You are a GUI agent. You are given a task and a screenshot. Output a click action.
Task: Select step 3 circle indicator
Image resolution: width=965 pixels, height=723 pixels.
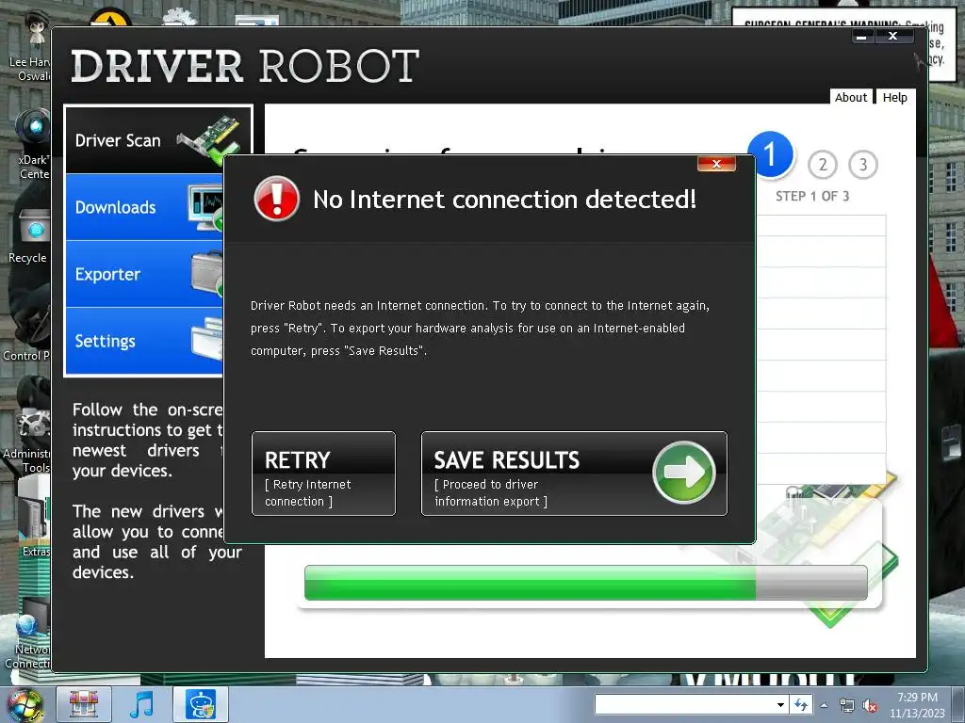point(863,164)
